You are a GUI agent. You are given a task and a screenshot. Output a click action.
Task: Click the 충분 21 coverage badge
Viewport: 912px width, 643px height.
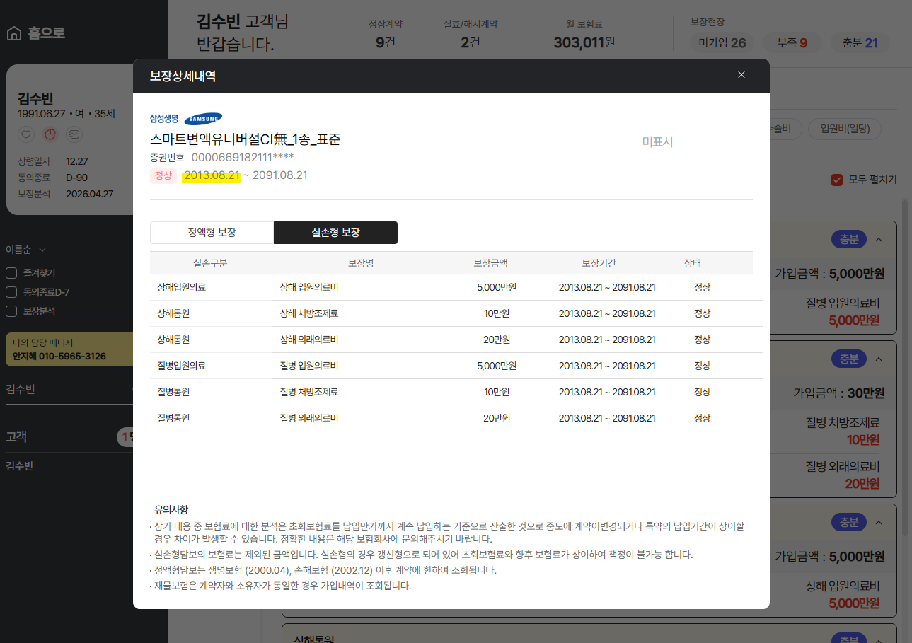[859, 42]
